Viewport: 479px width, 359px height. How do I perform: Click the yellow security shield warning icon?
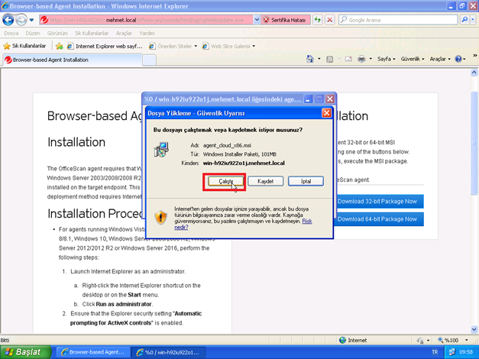click(160, 217)
